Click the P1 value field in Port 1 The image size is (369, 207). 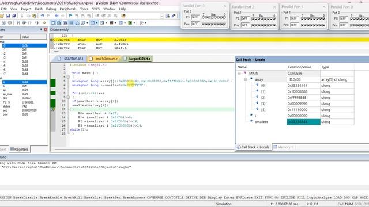click(x=295, y=18)
